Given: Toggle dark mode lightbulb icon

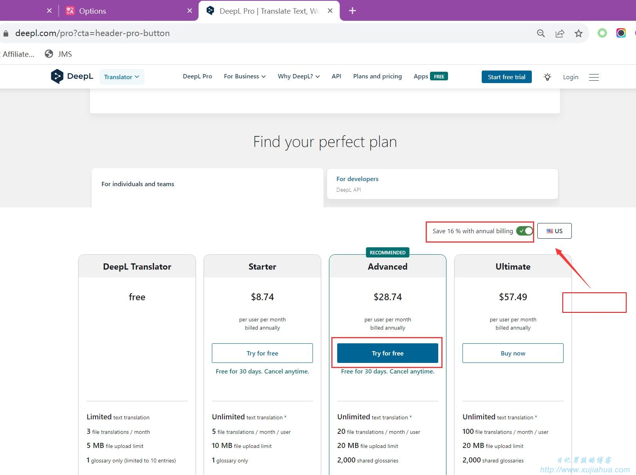Looking at the screenshot, I should coord(547,77).
